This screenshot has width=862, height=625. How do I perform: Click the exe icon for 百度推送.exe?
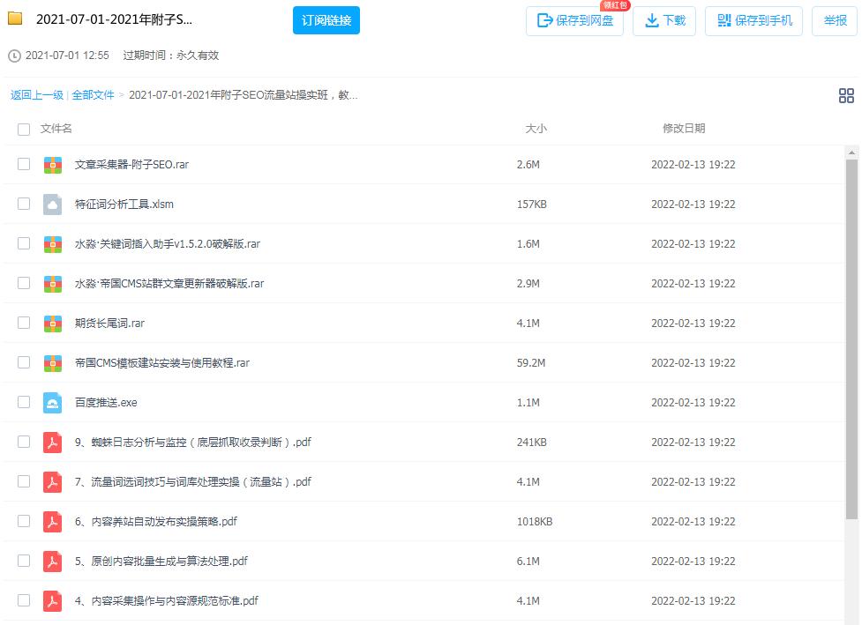click(53, 403)
